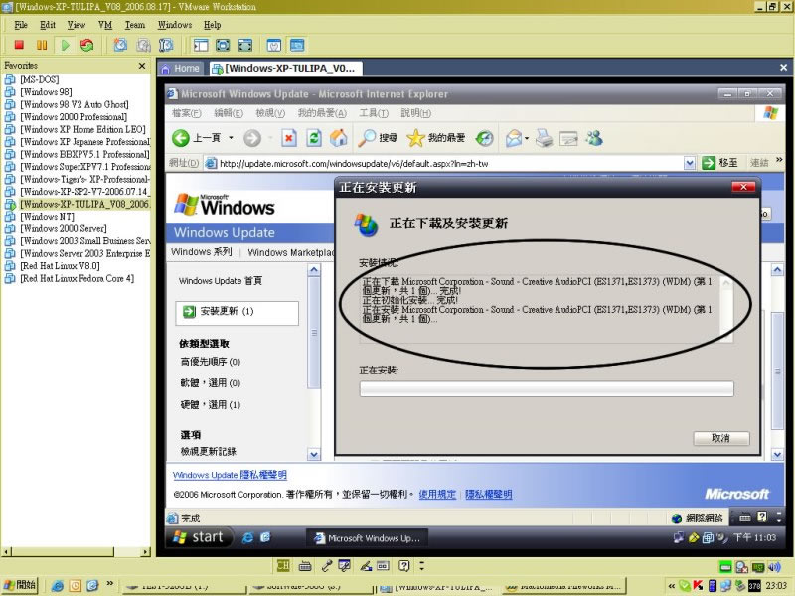The image size is (795, 596).
Task: Switch to the VMware Home tab
Action: point(181,69)
